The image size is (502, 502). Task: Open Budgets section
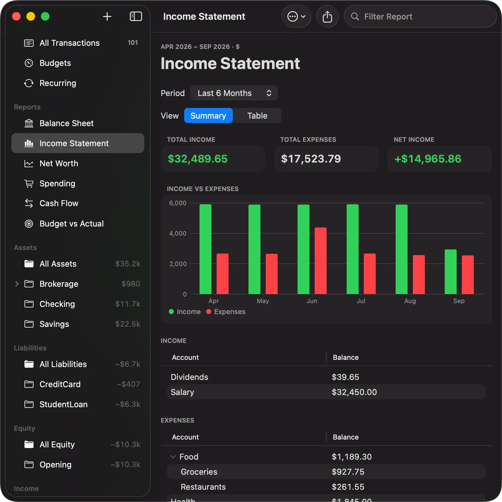78,63
